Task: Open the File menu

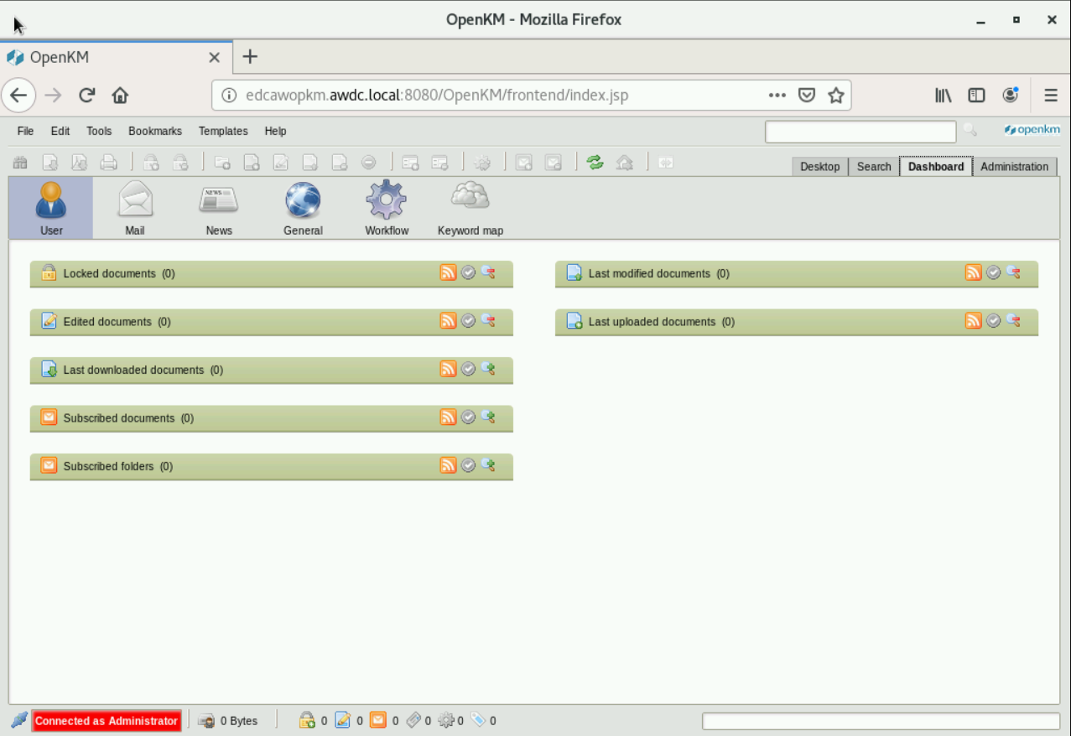Action: [x=25, y=131]
